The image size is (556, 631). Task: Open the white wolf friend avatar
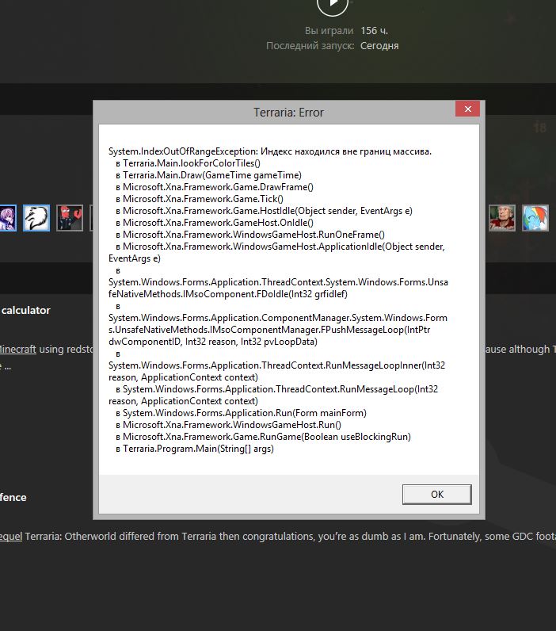(36, 218)
